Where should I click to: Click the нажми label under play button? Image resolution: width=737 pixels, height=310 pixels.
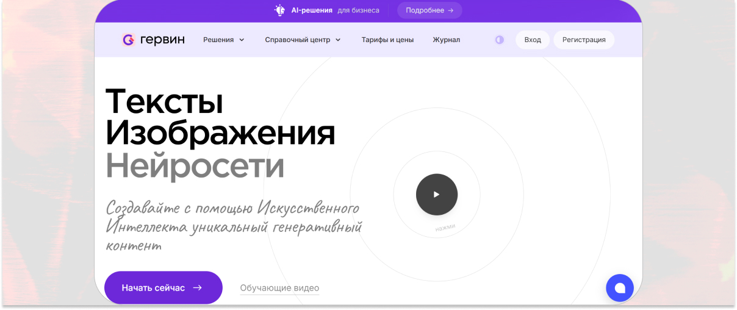[445, 227]
